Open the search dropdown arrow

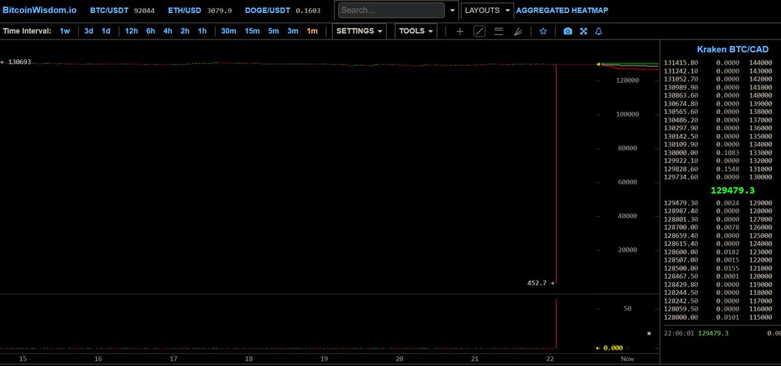click(452, 10)
